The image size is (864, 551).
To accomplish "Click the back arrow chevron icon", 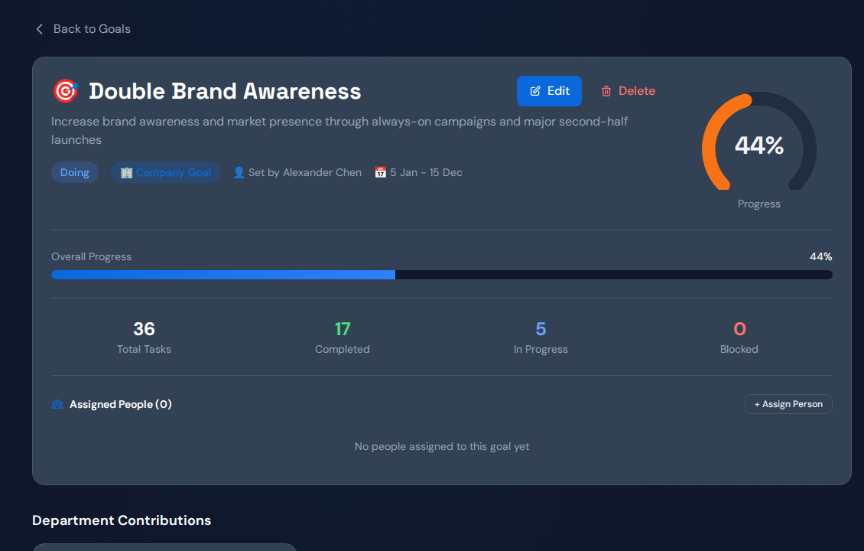I will (40, 29).
